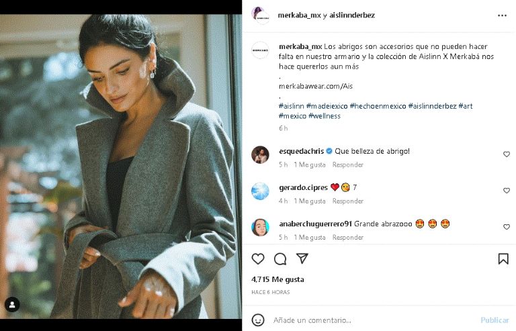Click the emoji picker smiley icon
This screenshot has width=516, height=331.
tap(257, 320)
